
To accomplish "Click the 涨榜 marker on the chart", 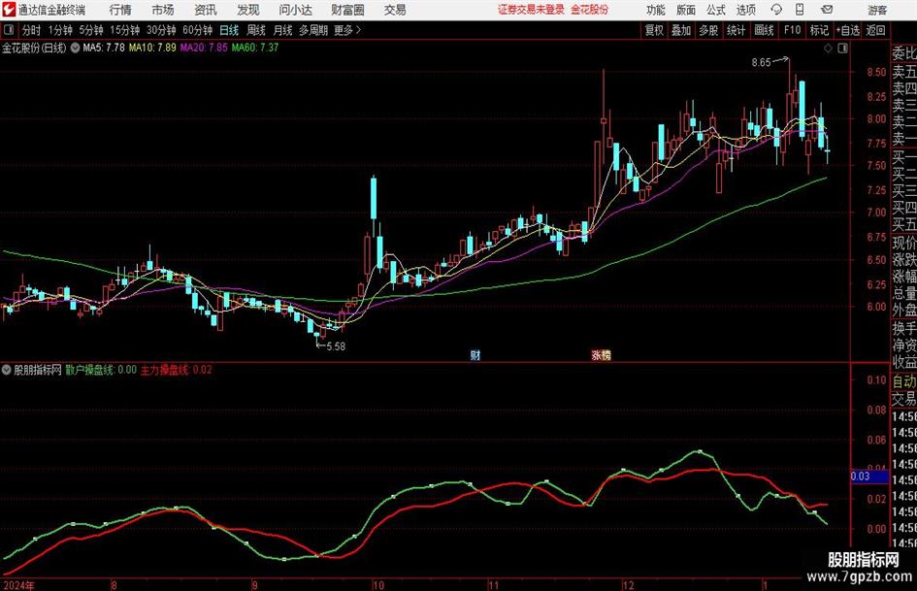I will tap(602, 355).
